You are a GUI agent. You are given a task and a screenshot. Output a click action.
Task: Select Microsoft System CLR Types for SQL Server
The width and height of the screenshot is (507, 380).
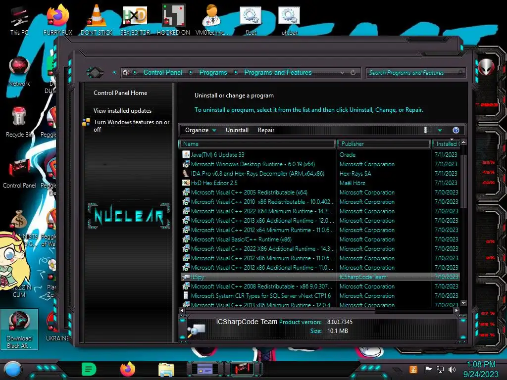coord(320,296)
